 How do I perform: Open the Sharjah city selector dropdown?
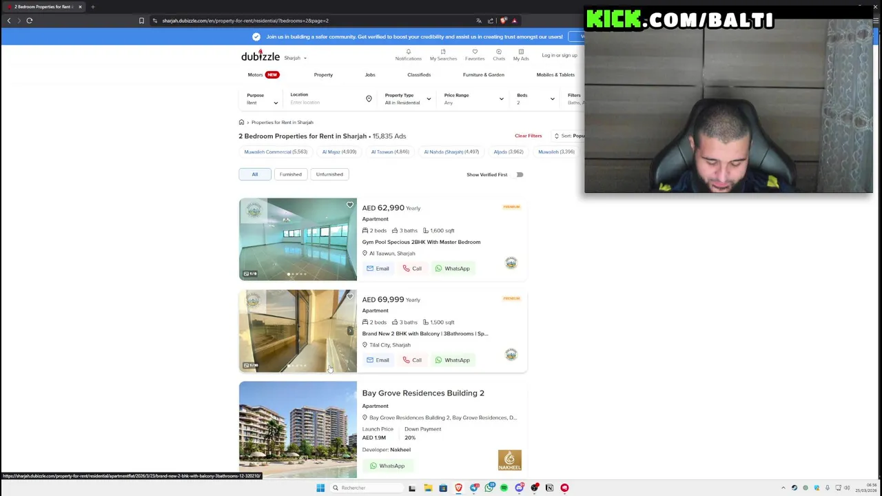(x=295, y=58)
